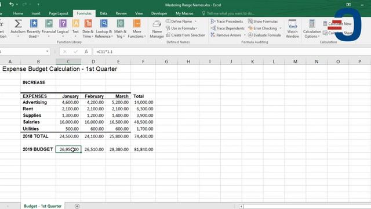Select the 48,500.00 cell

pos(143,122)
